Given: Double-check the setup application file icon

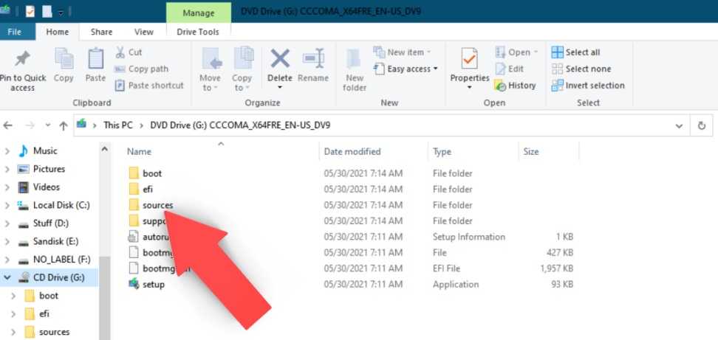Looking at the screenshot, I should [134, 284].
